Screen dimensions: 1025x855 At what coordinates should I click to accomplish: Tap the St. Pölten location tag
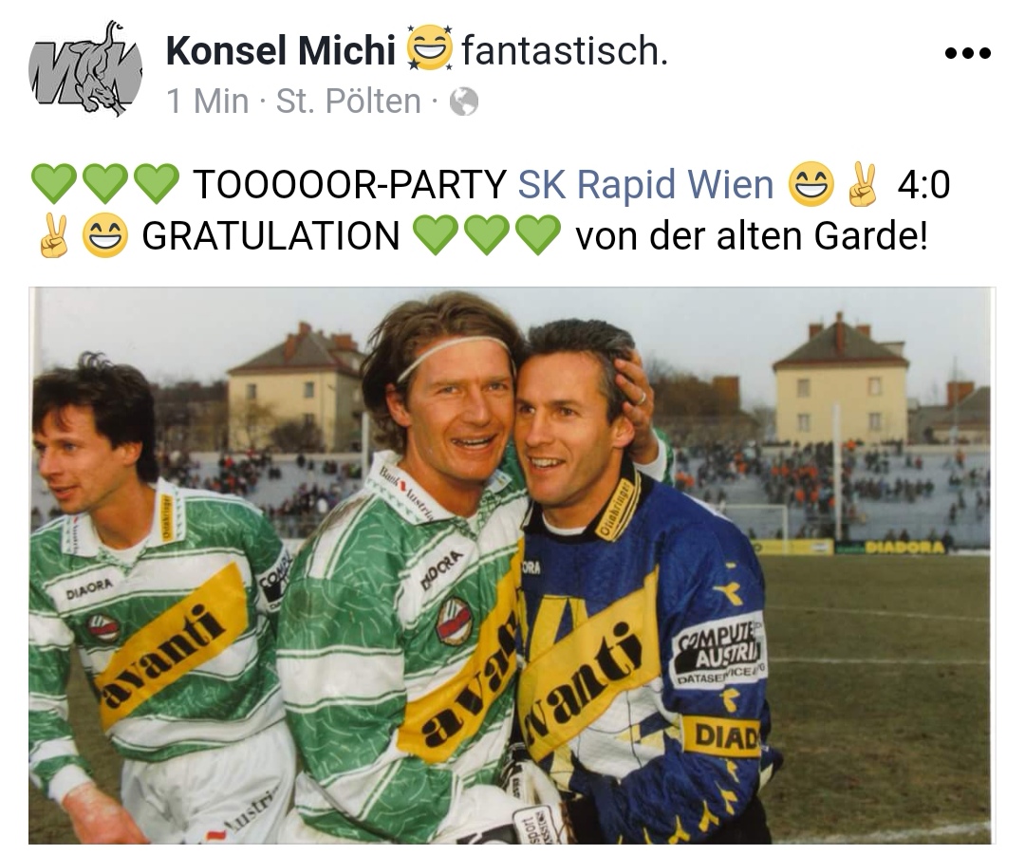click(x=348, y=102)
